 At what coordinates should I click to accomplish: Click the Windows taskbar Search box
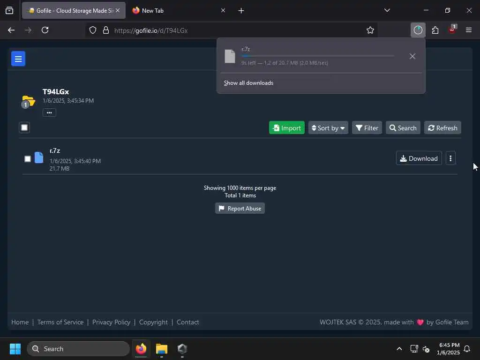click(x=78, y=349)
